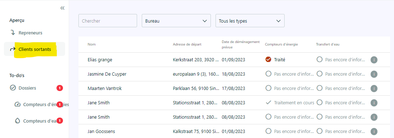Open the Bureau dropdown
The width and height of the screenshot is (394, 138).
click(x=176, y=20)
